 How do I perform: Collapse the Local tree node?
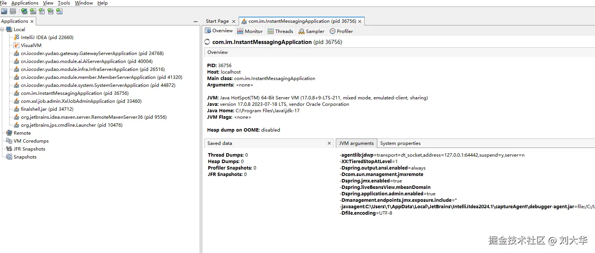pyautogui.click(x=3, y=29)
